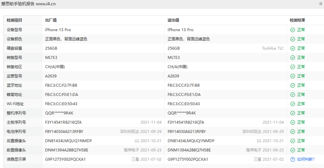The height and width of the screenshot is (168, 324).
Task: Click the 后置摄像头 row label
Action: tap(16, 141)
